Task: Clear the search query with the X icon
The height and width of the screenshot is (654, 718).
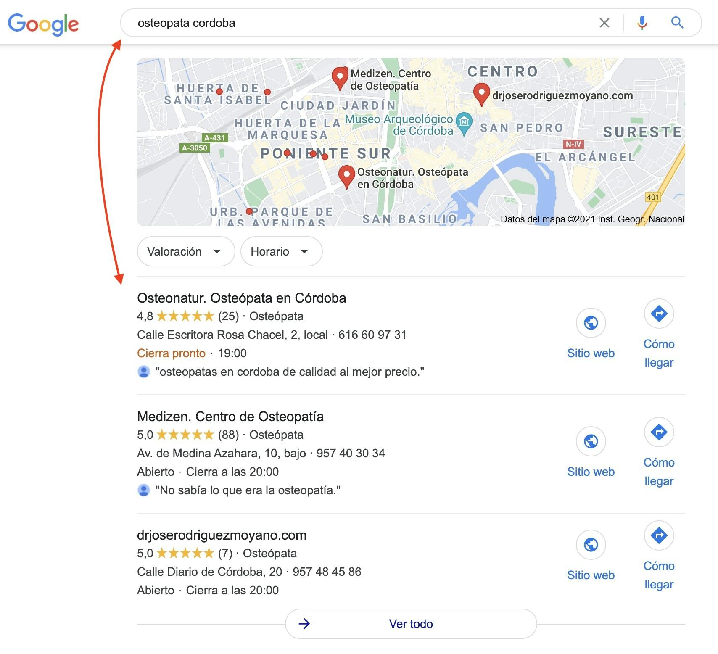Action: [604, 23]
